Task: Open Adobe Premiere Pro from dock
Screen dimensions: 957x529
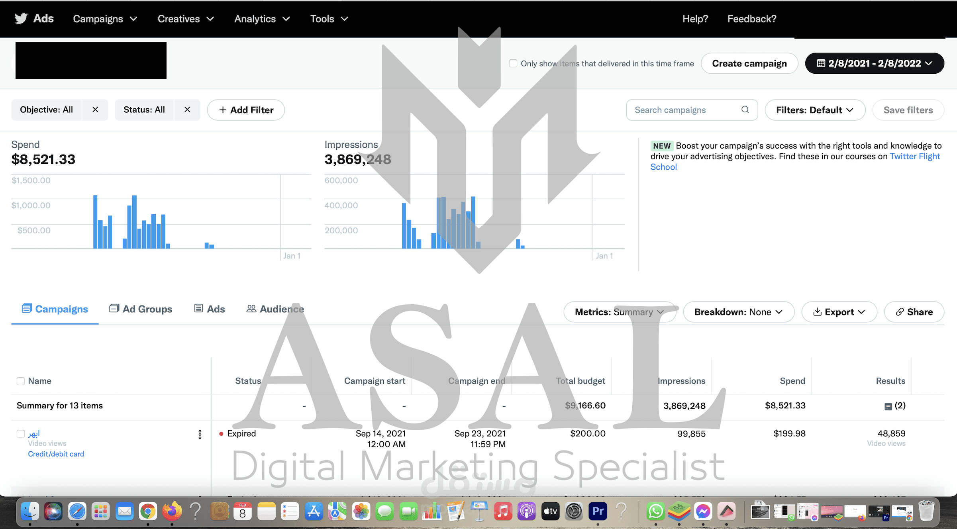Action: pos(598,511)
